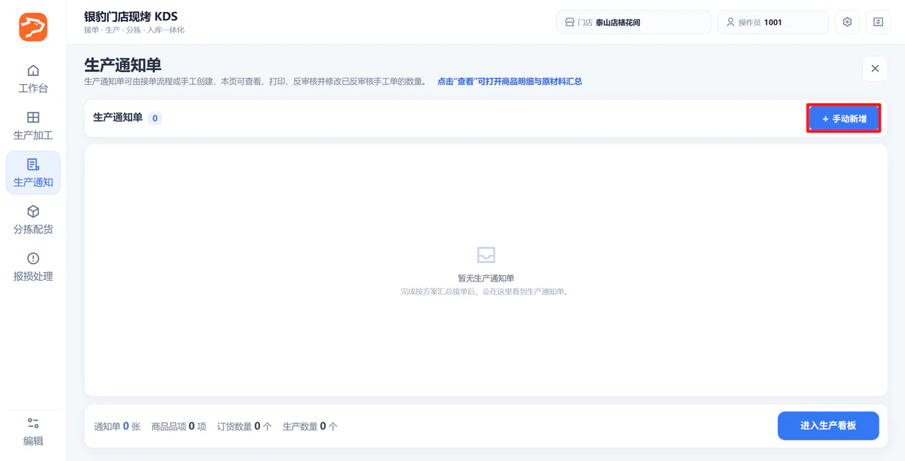
Task: Click 手动新增 to add notice
Action: coord(844,119)
